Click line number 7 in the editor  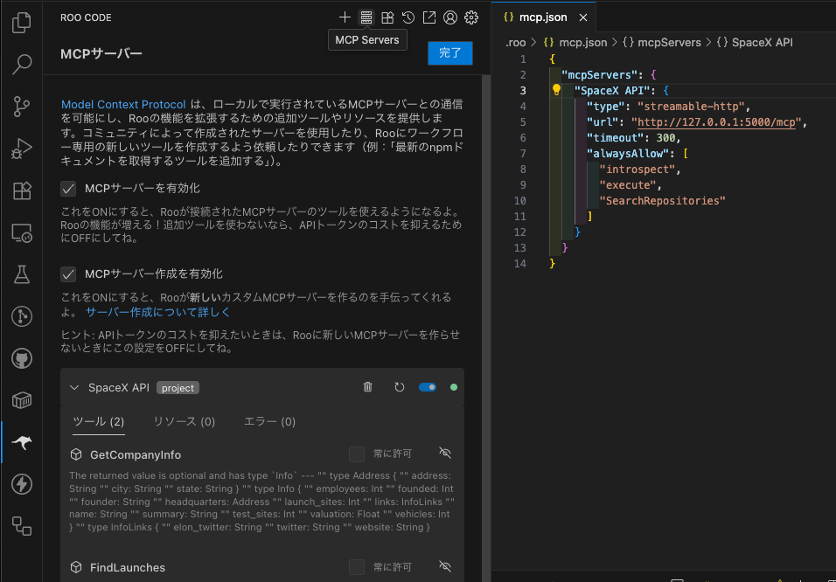[x=523, y=154]
